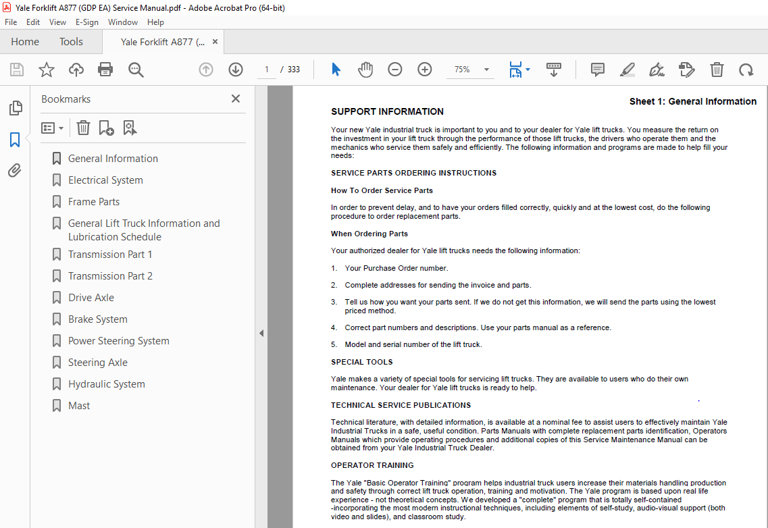Toggle scrolling mode keyboard icon
This screenshot has height=528, width=768.
(x=553, y=70)
